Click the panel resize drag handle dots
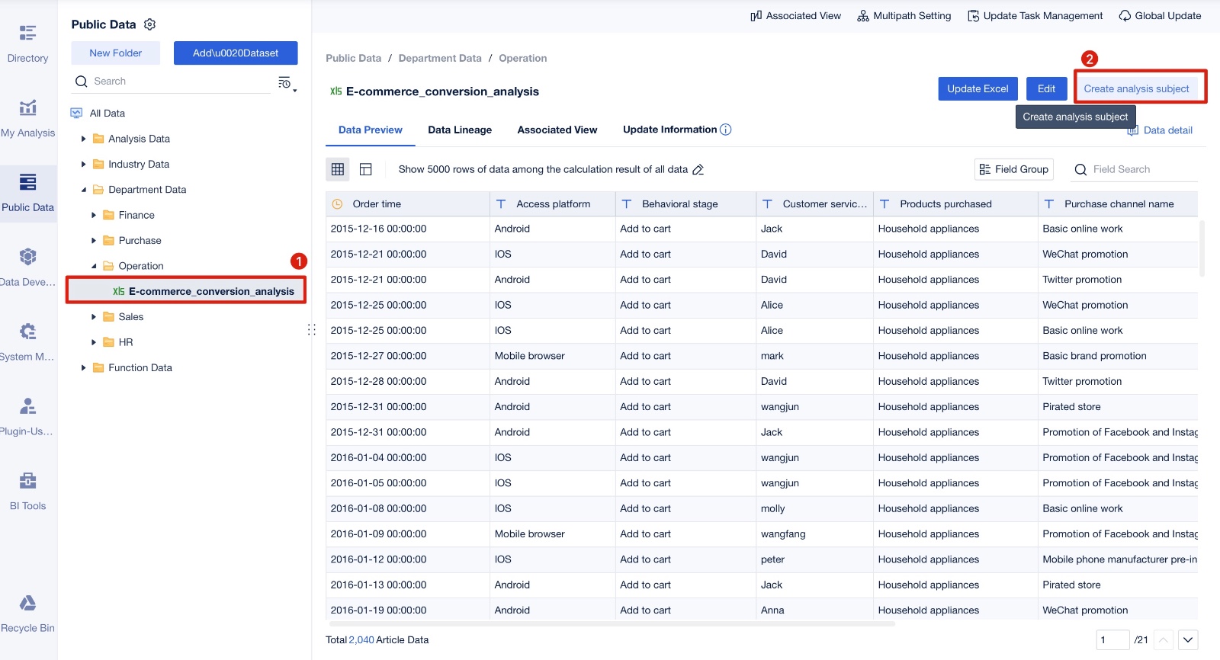The height and width of the screenshot is (660, 1220). pos(311,330)
